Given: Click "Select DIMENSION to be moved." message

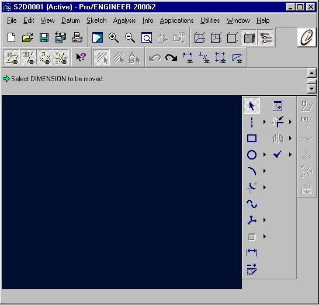Looking at the screenshot, I should (x=57, y=79).
